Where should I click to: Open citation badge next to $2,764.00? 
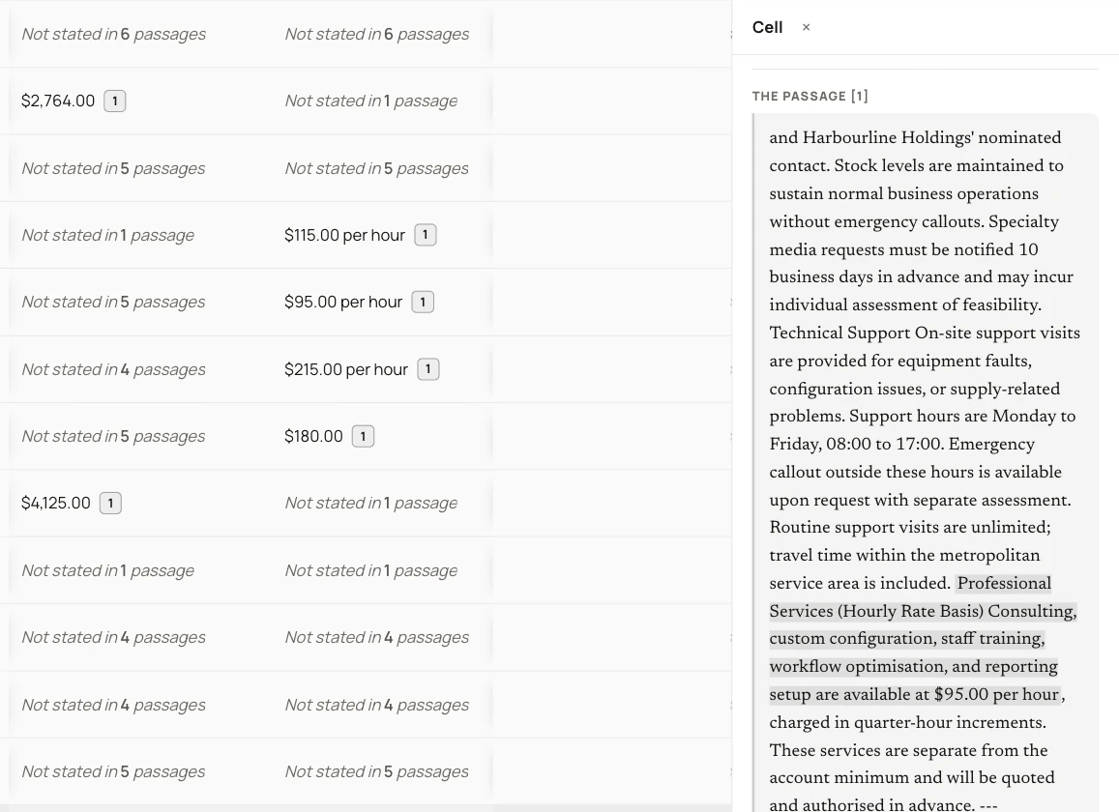pos(115,101)
